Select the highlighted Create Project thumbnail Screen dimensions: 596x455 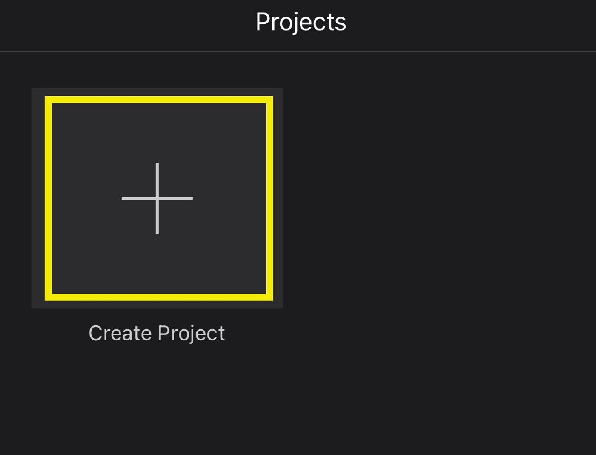pos(157,198)
